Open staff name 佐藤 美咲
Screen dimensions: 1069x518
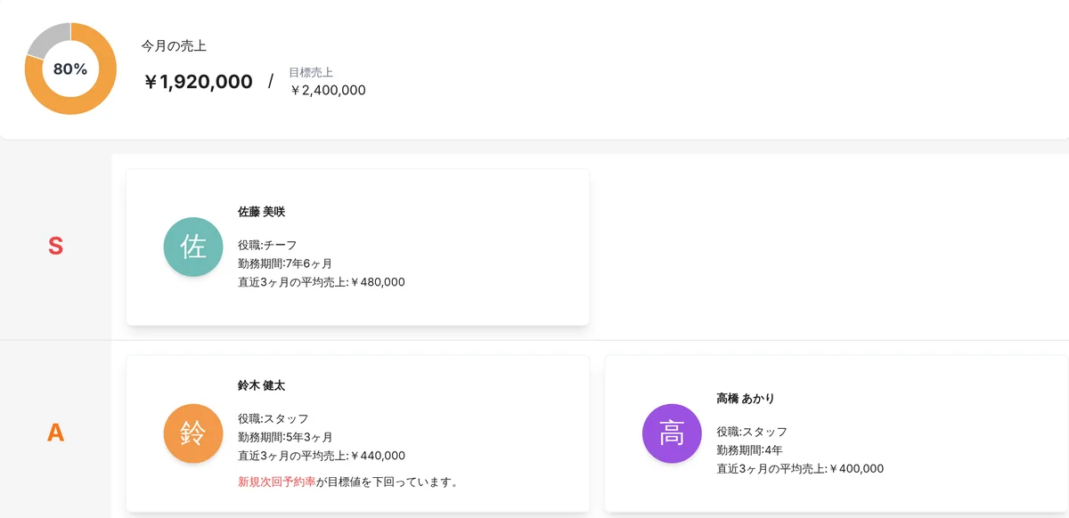click(x=261, y=212)
